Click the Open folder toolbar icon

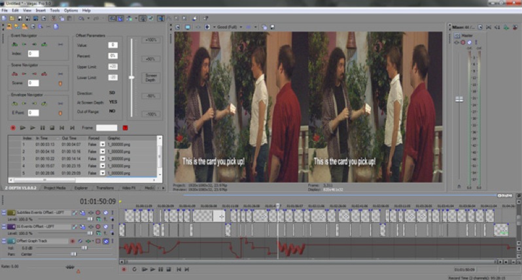12,18
